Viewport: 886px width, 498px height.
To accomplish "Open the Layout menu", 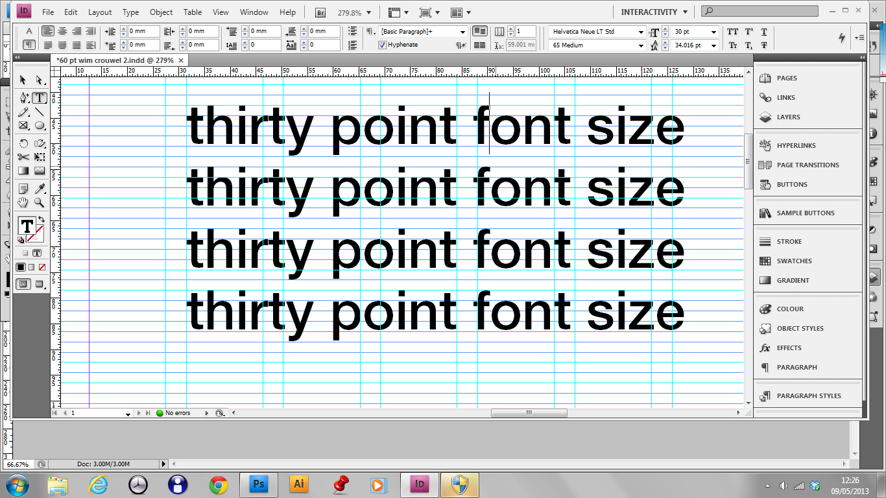I will pyautogui.click(x=100, y=12).
